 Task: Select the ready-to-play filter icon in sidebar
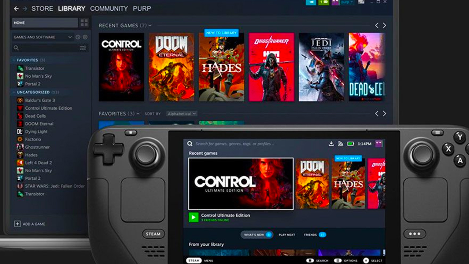(x=85, y=37)
